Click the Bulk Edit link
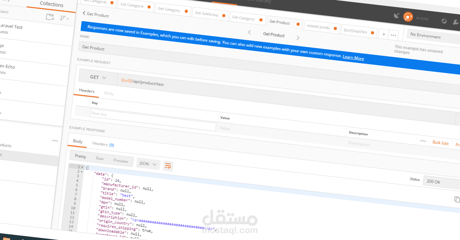460x240 pixels. click(440, 143)
